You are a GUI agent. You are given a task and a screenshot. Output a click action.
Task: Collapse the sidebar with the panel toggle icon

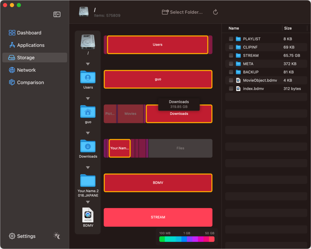(57, 14)
